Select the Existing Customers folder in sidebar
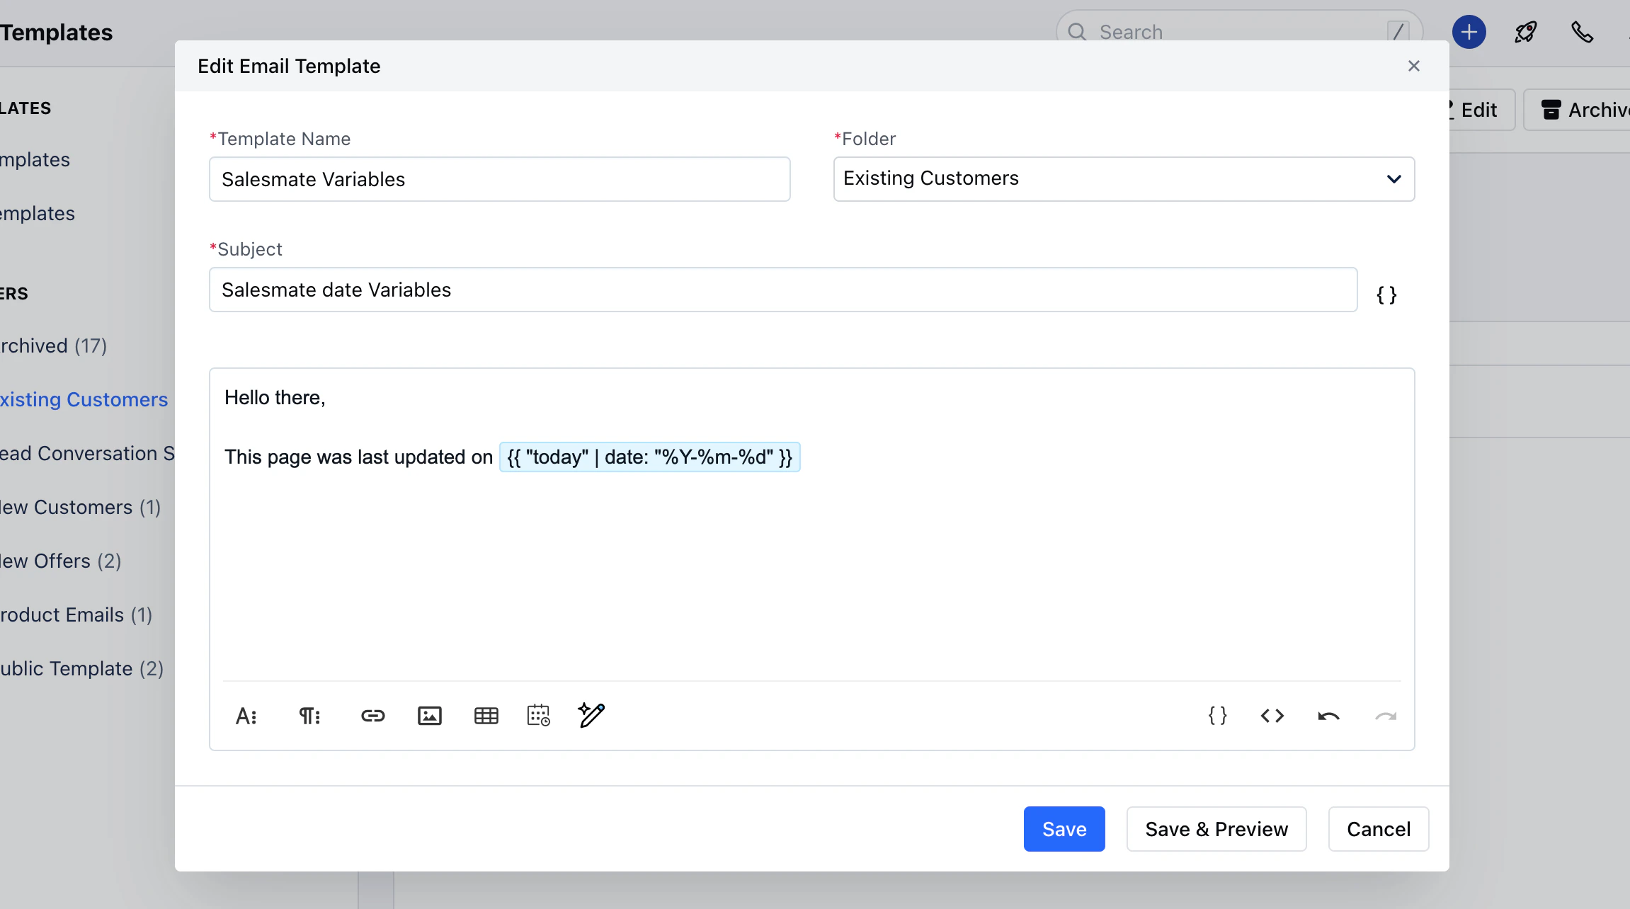 [x=84, y=399]
